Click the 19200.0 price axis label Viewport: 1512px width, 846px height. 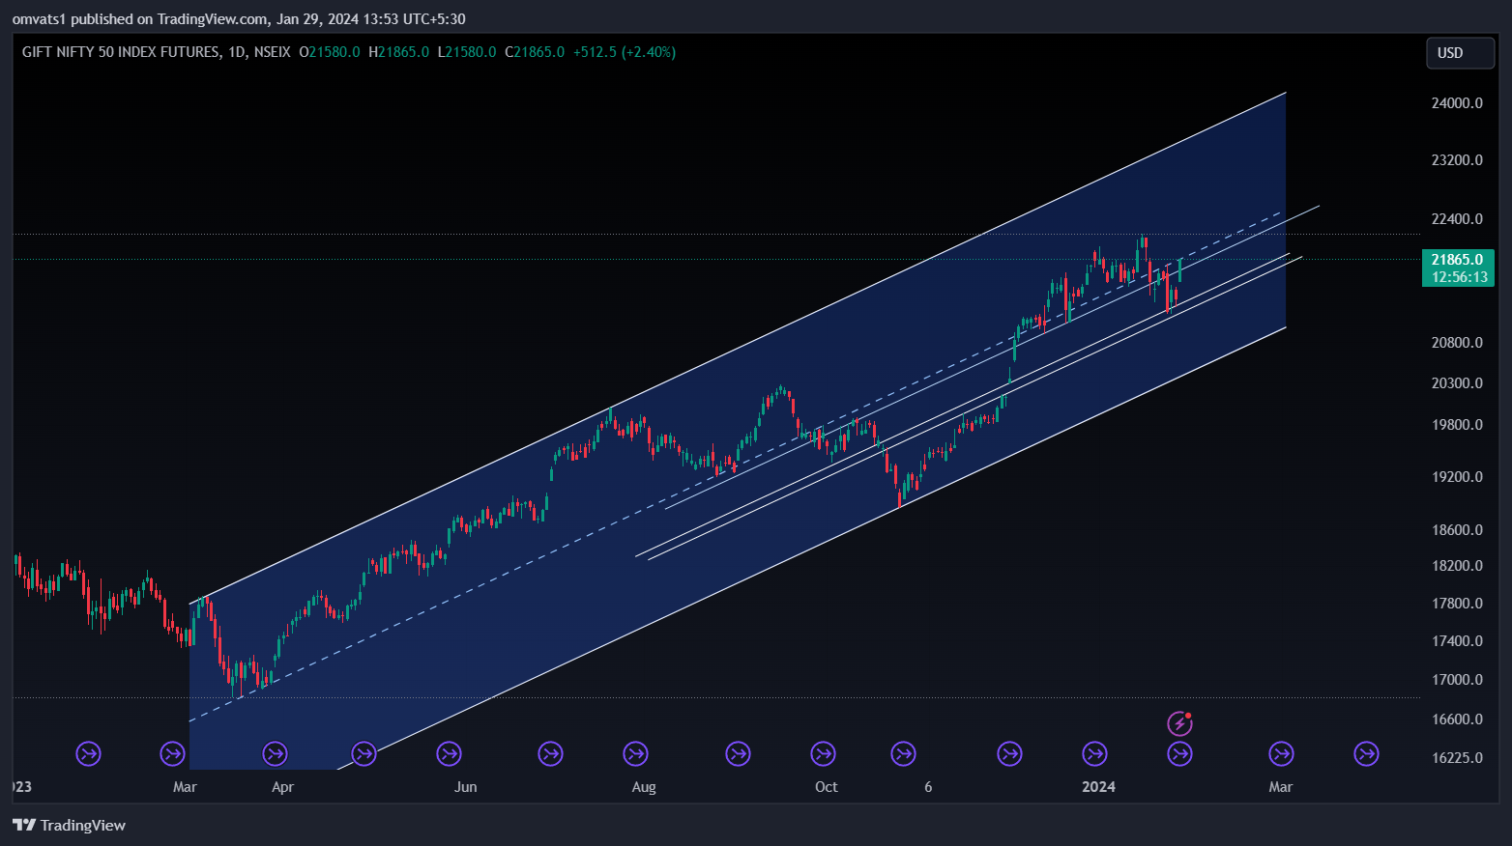[x=1457, y=477]
